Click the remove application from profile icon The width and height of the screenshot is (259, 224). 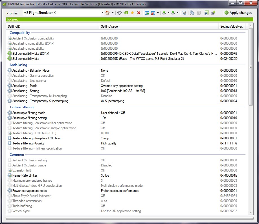[x=153, y=13]
